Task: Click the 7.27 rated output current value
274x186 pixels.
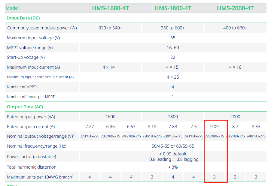Action: tap(90, 127)
